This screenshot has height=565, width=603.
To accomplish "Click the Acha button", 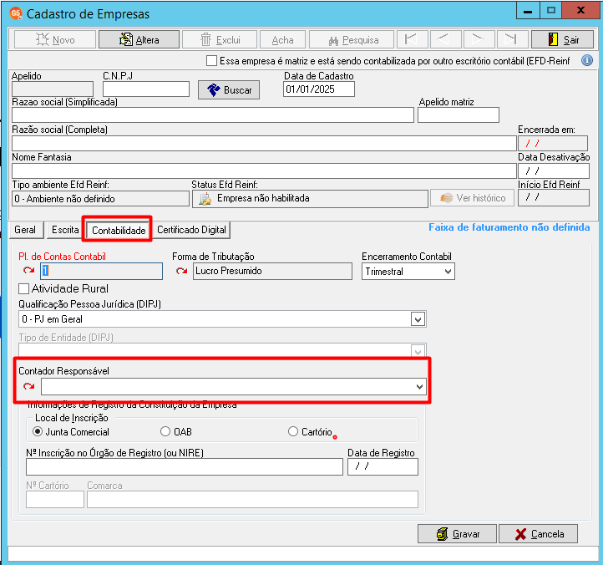I will [282, 39].
